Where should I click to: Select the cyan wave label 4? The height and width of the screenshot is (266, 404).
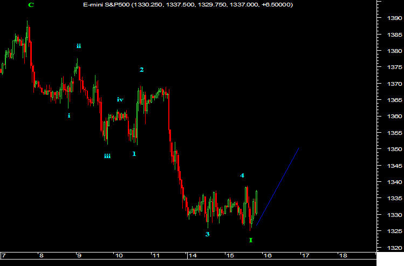242,175
